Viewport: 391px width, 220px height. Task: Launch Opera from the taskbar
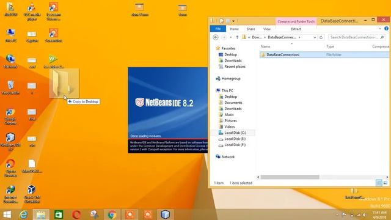[x=76, y=215]
